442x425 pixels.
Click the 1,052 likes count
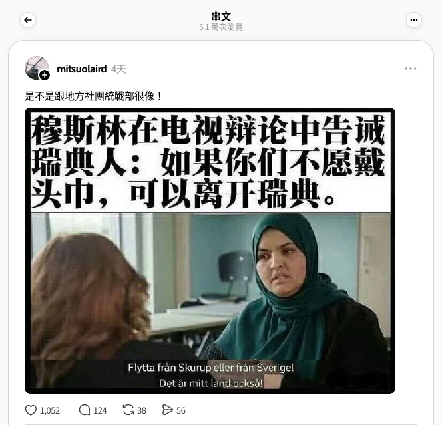click(x=50, y=410)
